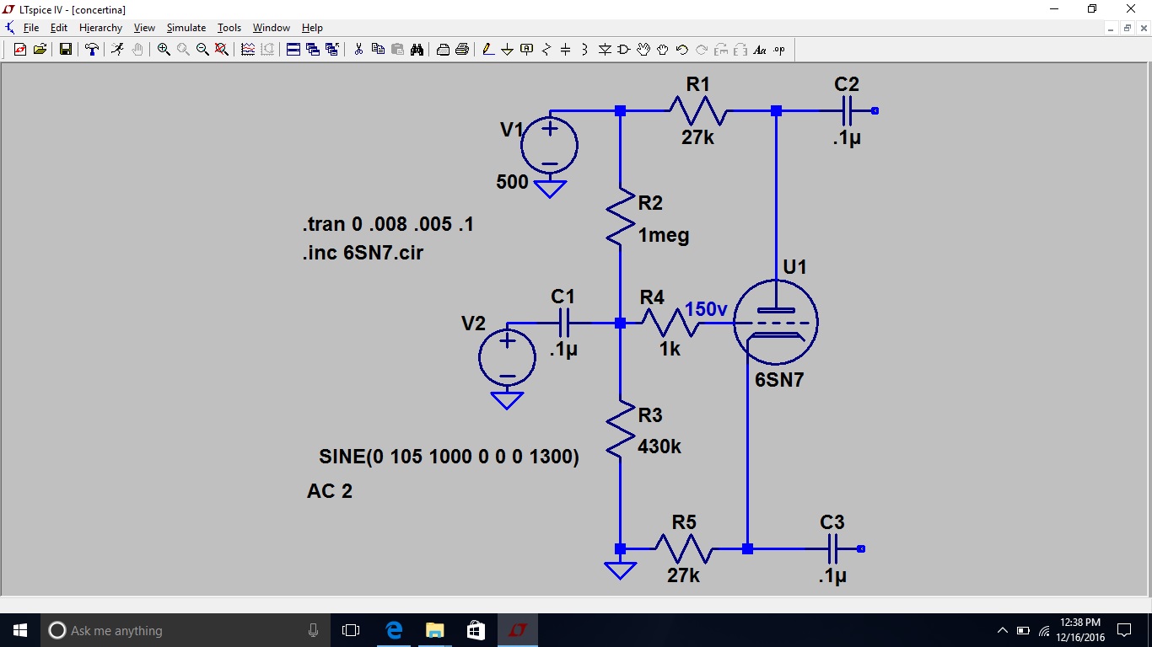1152x647 pixels.
Task: Select the Text Aa tool
Action: tap(760, 50)
